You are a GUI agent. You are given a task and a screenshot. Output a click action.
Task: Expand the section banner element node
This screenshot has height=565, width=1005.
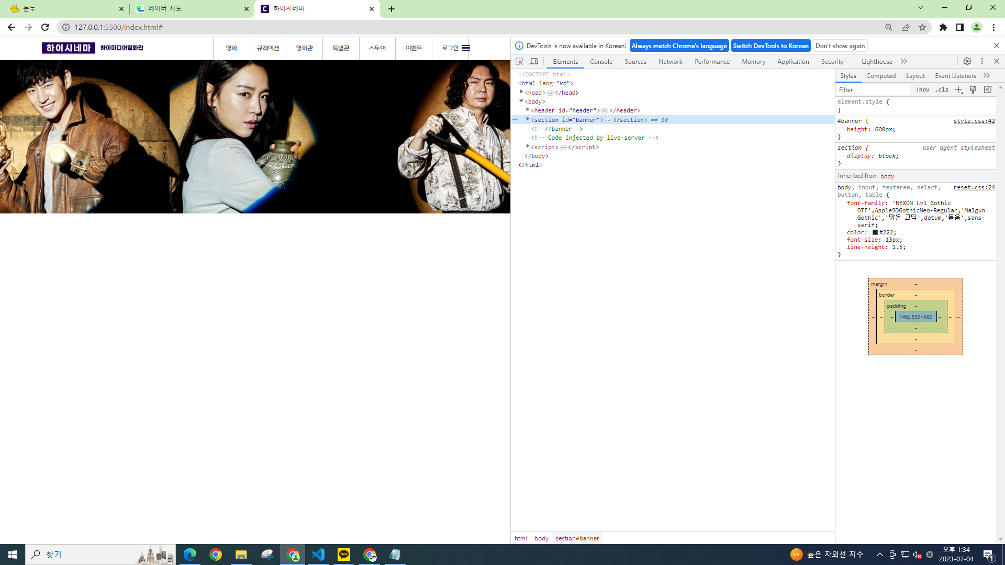(x=528, y=120)
